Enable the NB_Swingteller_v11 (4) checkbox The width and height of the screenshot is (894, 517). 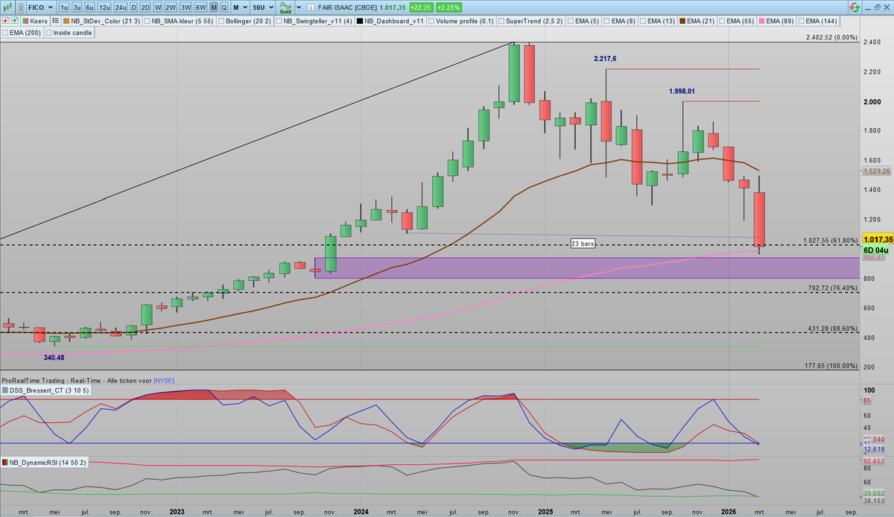coord(279,21)
